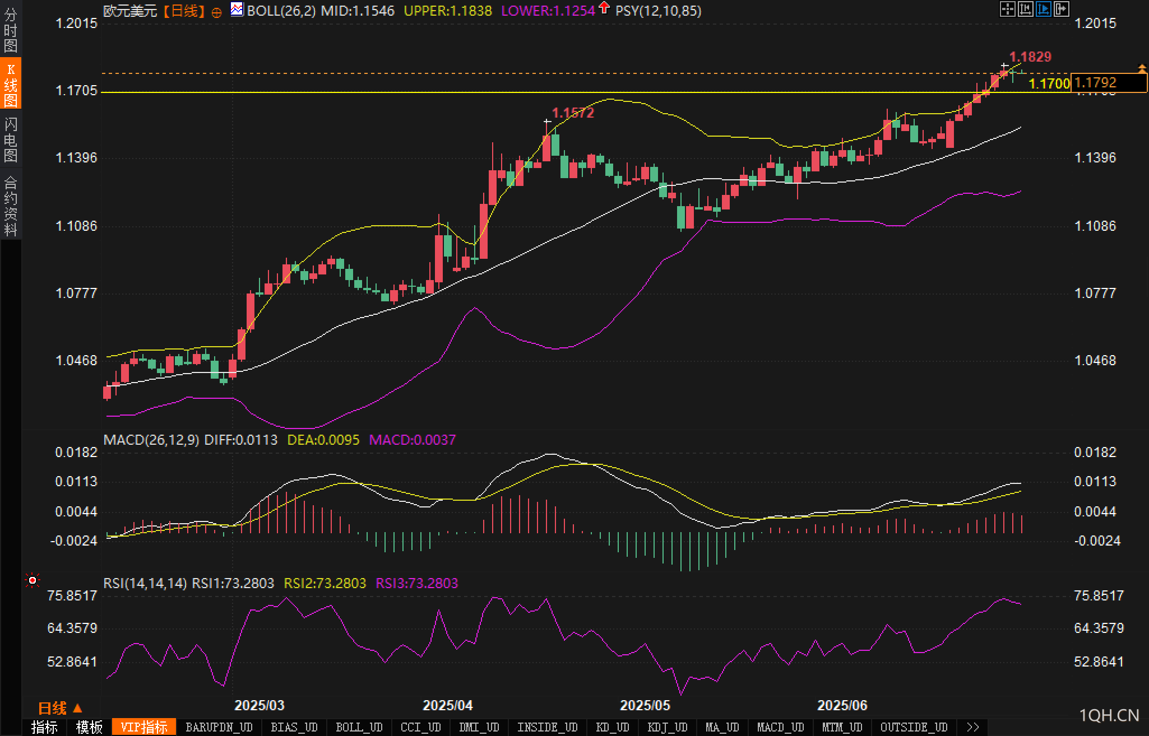The height and width of the screenshot is (736, 1149).
Task: Click the BOLL indicator chart icon
Action: 237,10
